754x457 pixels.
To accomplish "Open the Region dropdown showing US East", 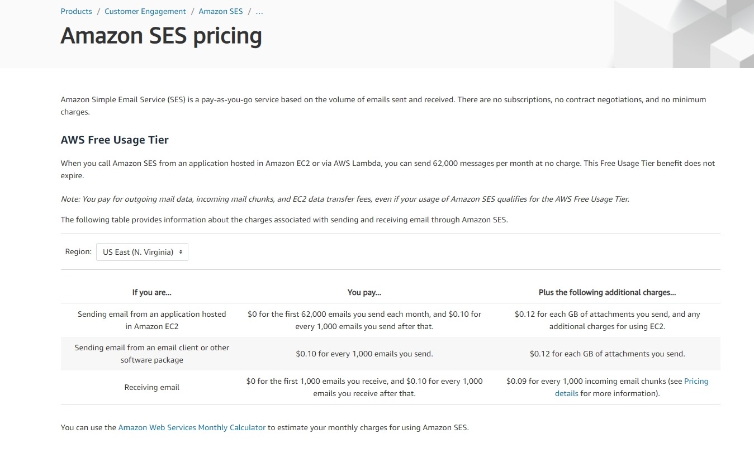I will click(x=142, y=252).
